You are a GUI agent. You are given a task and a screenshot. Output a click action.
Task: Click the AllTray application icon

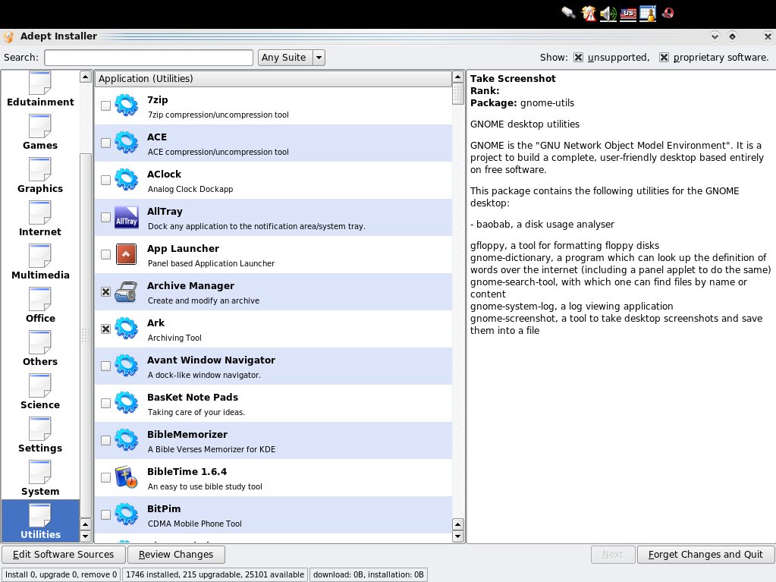point(126,217)
